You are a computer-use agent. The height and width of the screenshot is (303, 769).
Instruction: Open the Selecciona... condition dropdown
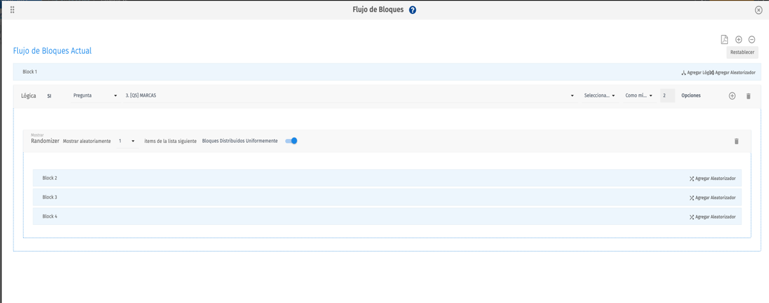tap(600, 95)
